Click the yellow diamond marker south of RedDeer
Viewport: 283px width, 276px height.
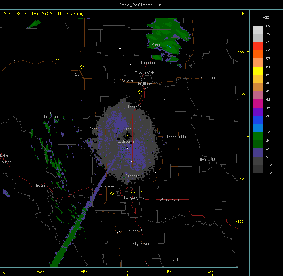click(x=140, y=92)
